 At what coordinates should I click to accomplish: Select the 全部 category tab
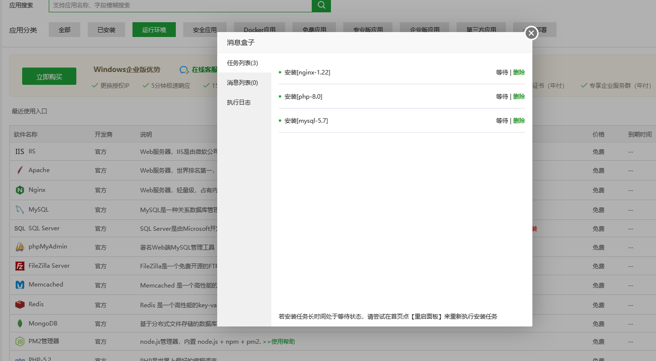tap(64, 29)
